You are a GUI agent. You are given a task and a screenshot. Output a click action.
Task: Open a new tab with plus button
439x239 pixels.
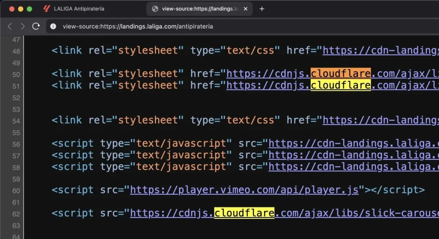[x=262, y=9]
